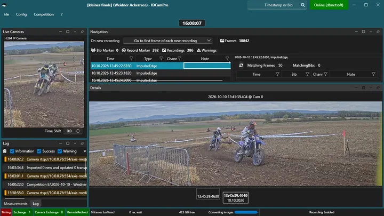Switch to the Log tab

coord(36,204)
